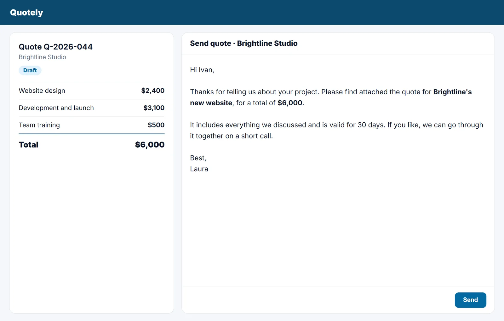Click the bold Brightline's new website text
This screenshot has width=504, height=321.
pyautogui.click(x=452, y=92)
